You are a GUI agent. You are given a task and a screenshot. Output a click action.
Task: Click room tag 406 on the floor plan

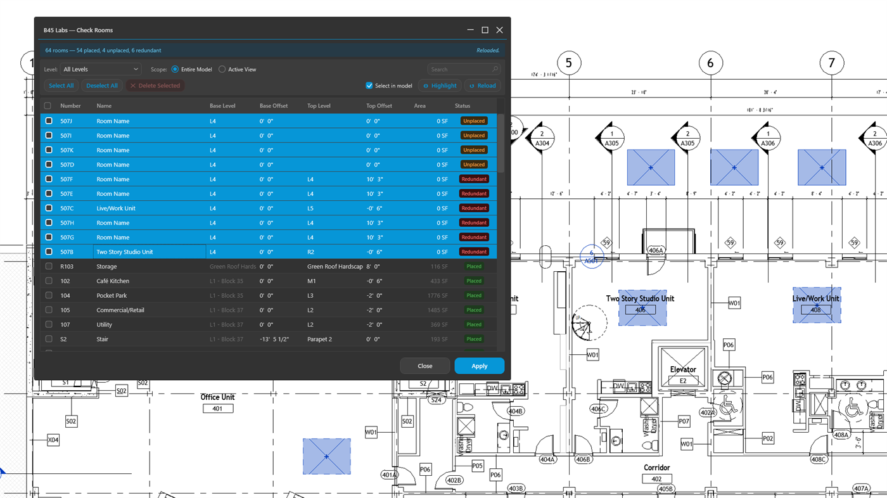(x=640, y=310)
